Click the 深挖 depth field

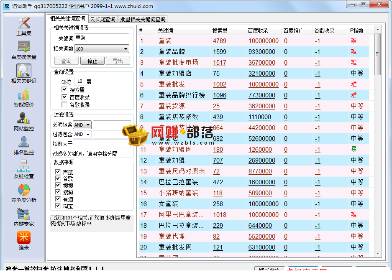(x=80, y=81)
